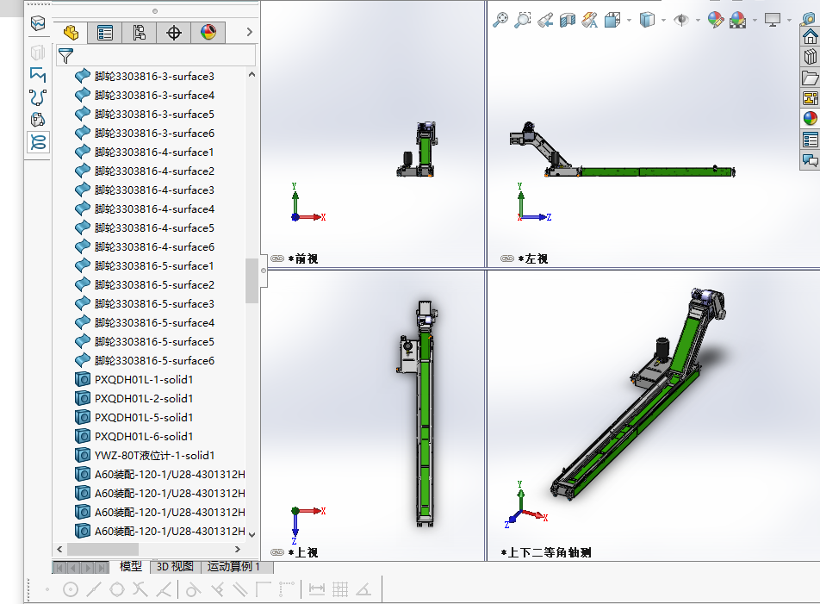This screenshot has height=604, width=820.
Task: Open Design Library books icon
Action: [x=810, y=57]
